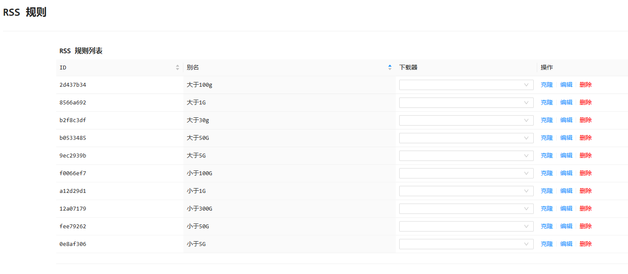Screen dimensions: 628x274
Task: Edit the 大于5G rule
Action: [566, 156]
